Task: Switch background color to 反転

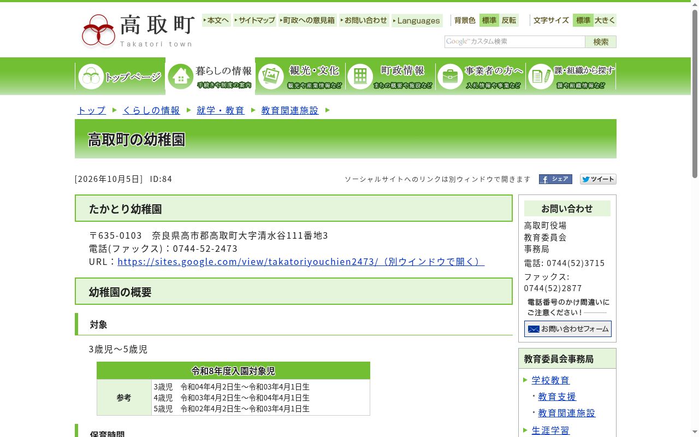Action: pos(509,20)
